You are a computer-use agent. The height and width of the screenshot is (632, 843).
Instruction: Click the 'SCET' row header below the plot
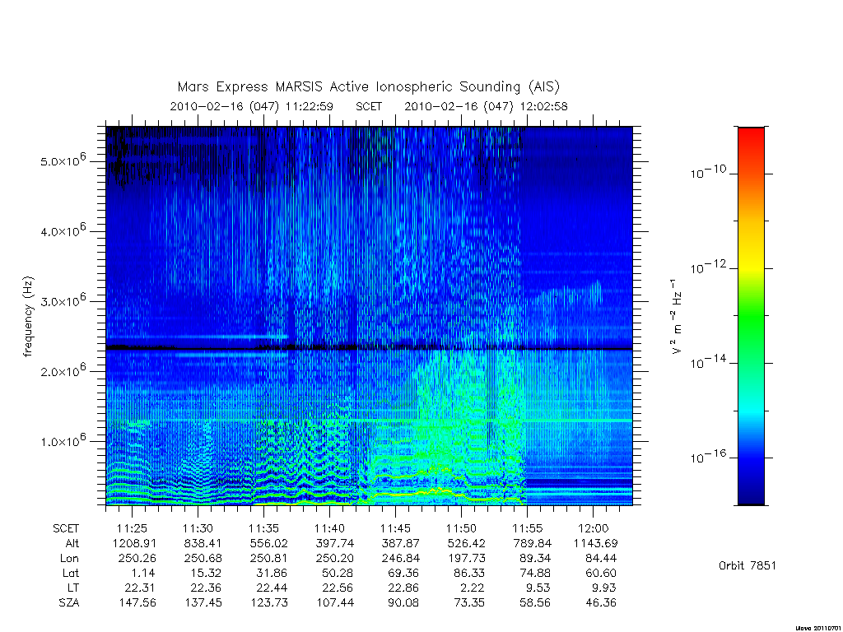[66, 528]
